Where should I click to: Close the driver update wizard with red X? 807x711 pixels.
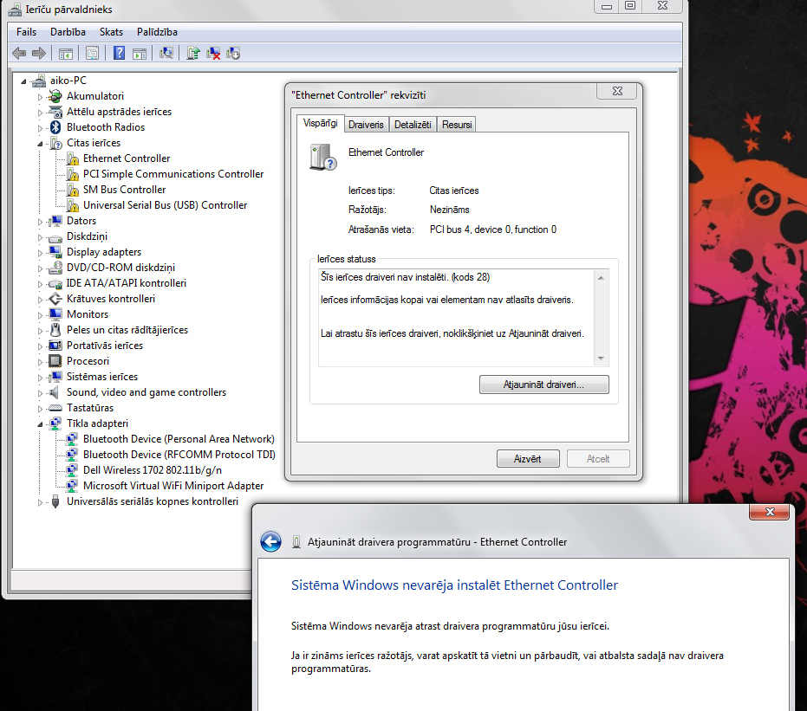pos(770,512)
